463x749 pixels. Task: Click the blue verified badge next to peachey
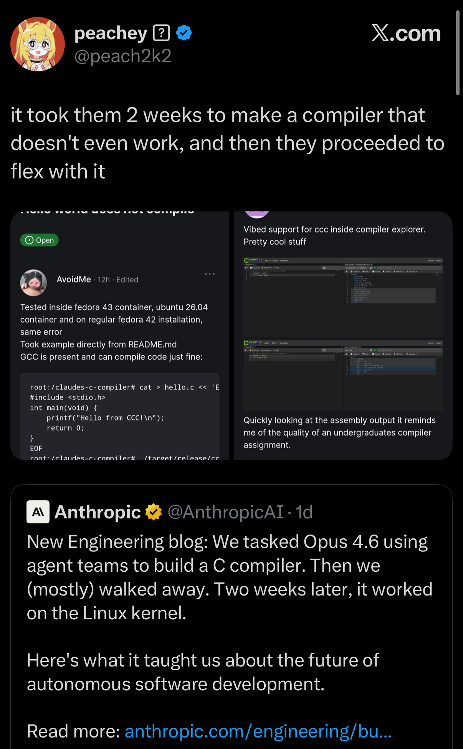(184, 33)
